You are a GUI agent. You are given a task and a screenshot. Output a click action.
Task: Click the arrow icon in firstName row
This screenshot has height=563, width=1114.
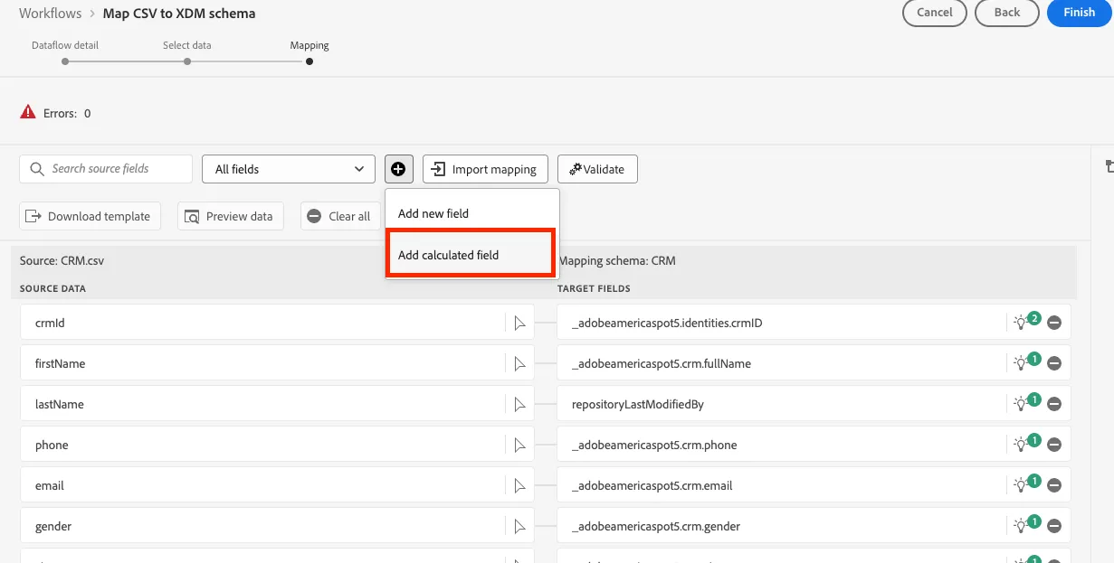click(519, 363)
